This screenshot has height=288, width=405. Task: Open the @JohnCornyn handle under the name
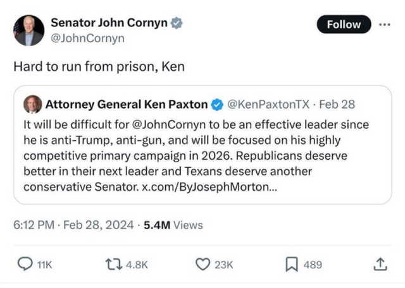coord(87,39)
